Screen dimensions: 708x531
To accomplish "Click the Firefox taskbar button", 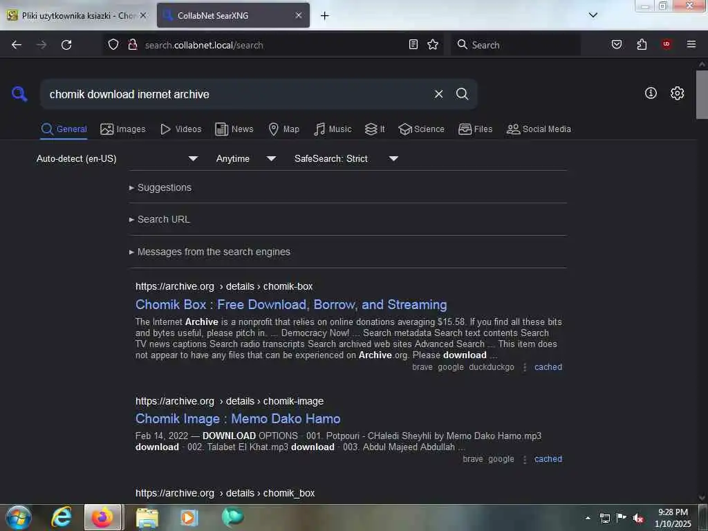I will [x=102, y=517].
